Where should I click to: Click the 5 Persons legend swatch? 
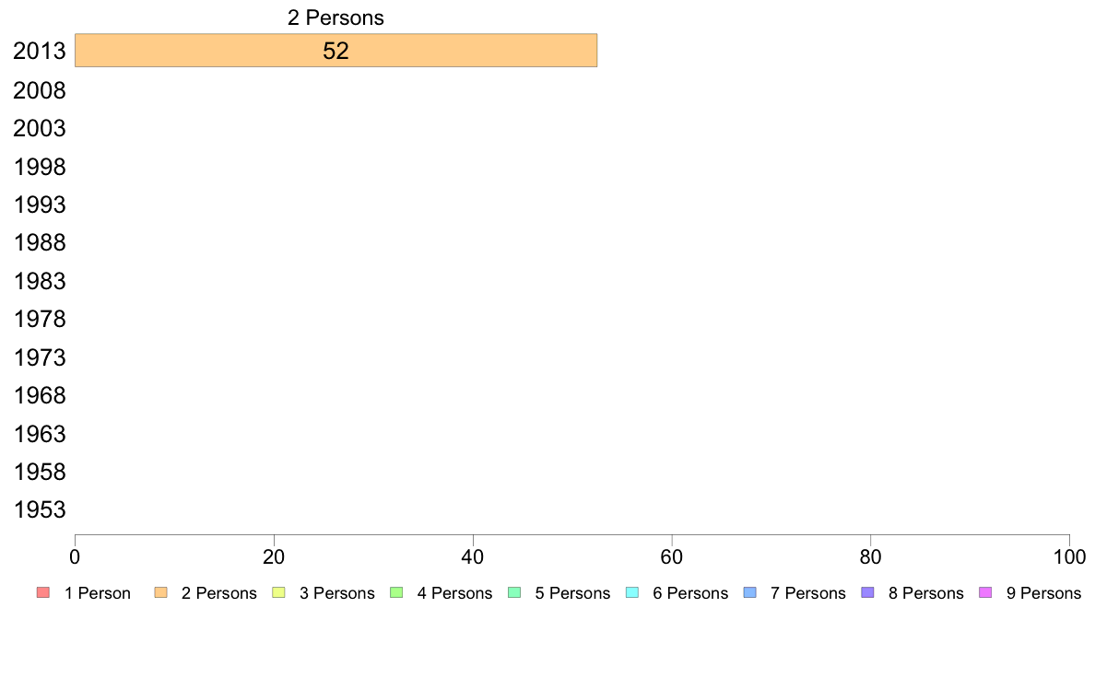point(514,593)
